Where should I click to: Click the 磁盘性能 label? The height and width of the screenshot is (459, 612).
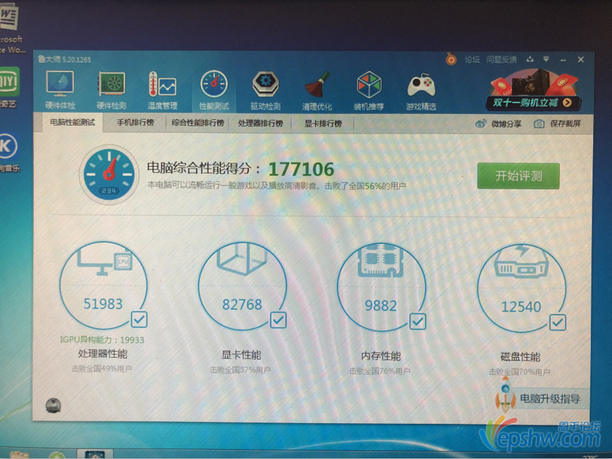click(520, 357)
